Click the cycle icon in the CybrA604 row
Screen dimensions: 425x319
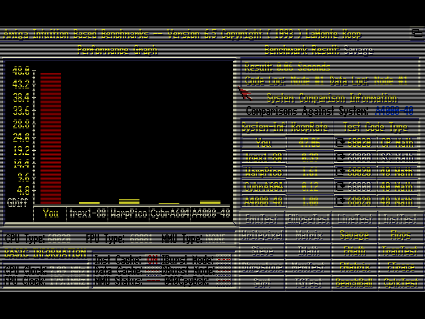tap(341, 187)
